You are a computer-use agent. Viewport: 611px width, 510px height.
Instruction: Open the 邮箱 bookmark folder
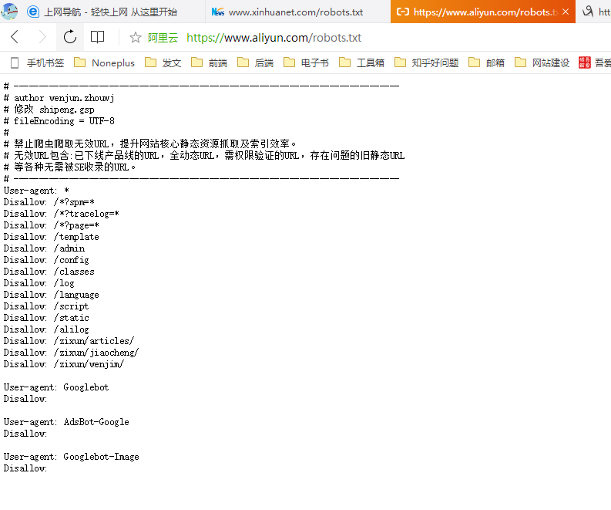(486, 62)
